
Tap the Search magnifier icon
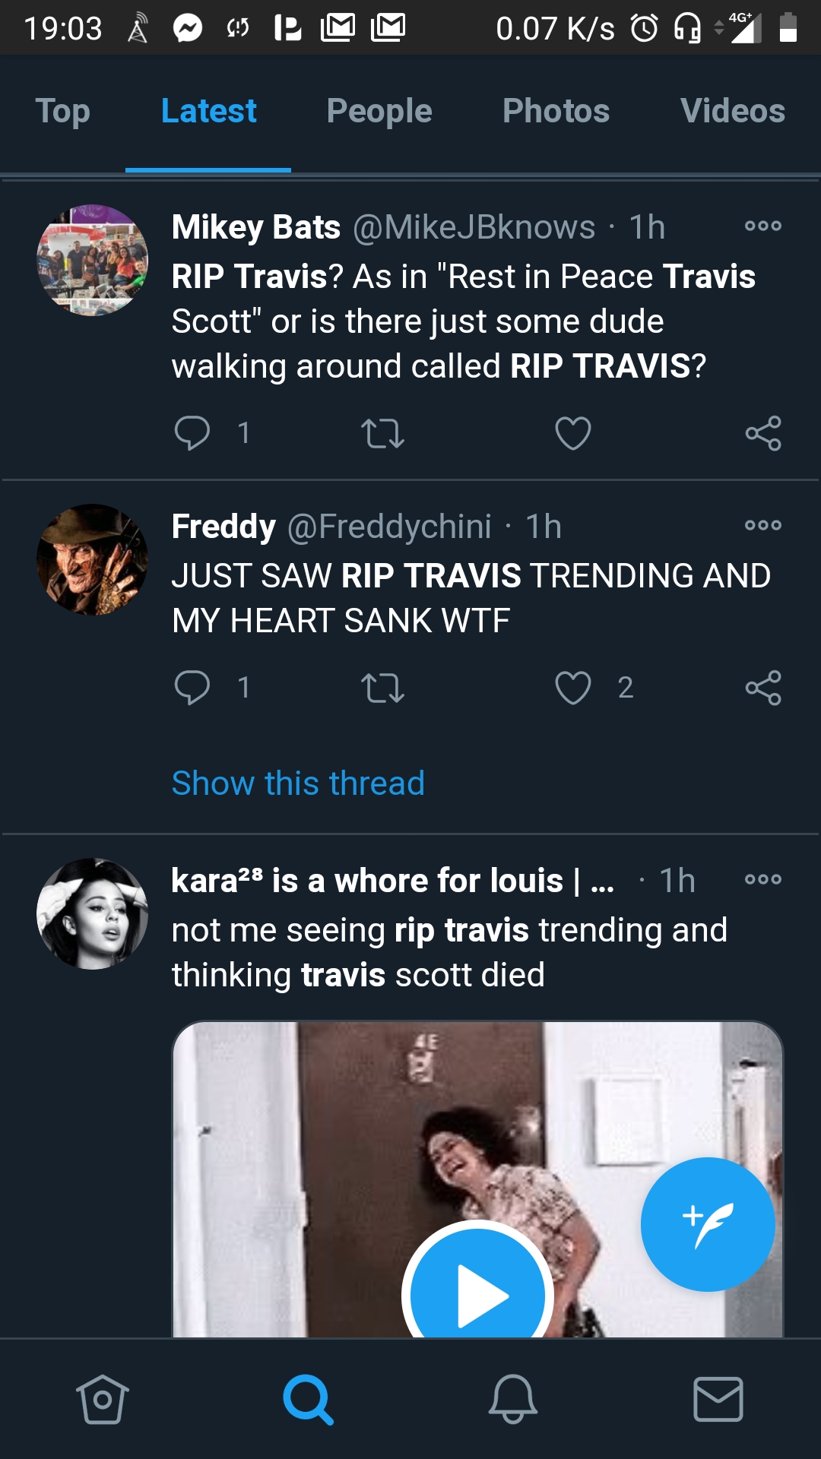tap(308, 1399)
